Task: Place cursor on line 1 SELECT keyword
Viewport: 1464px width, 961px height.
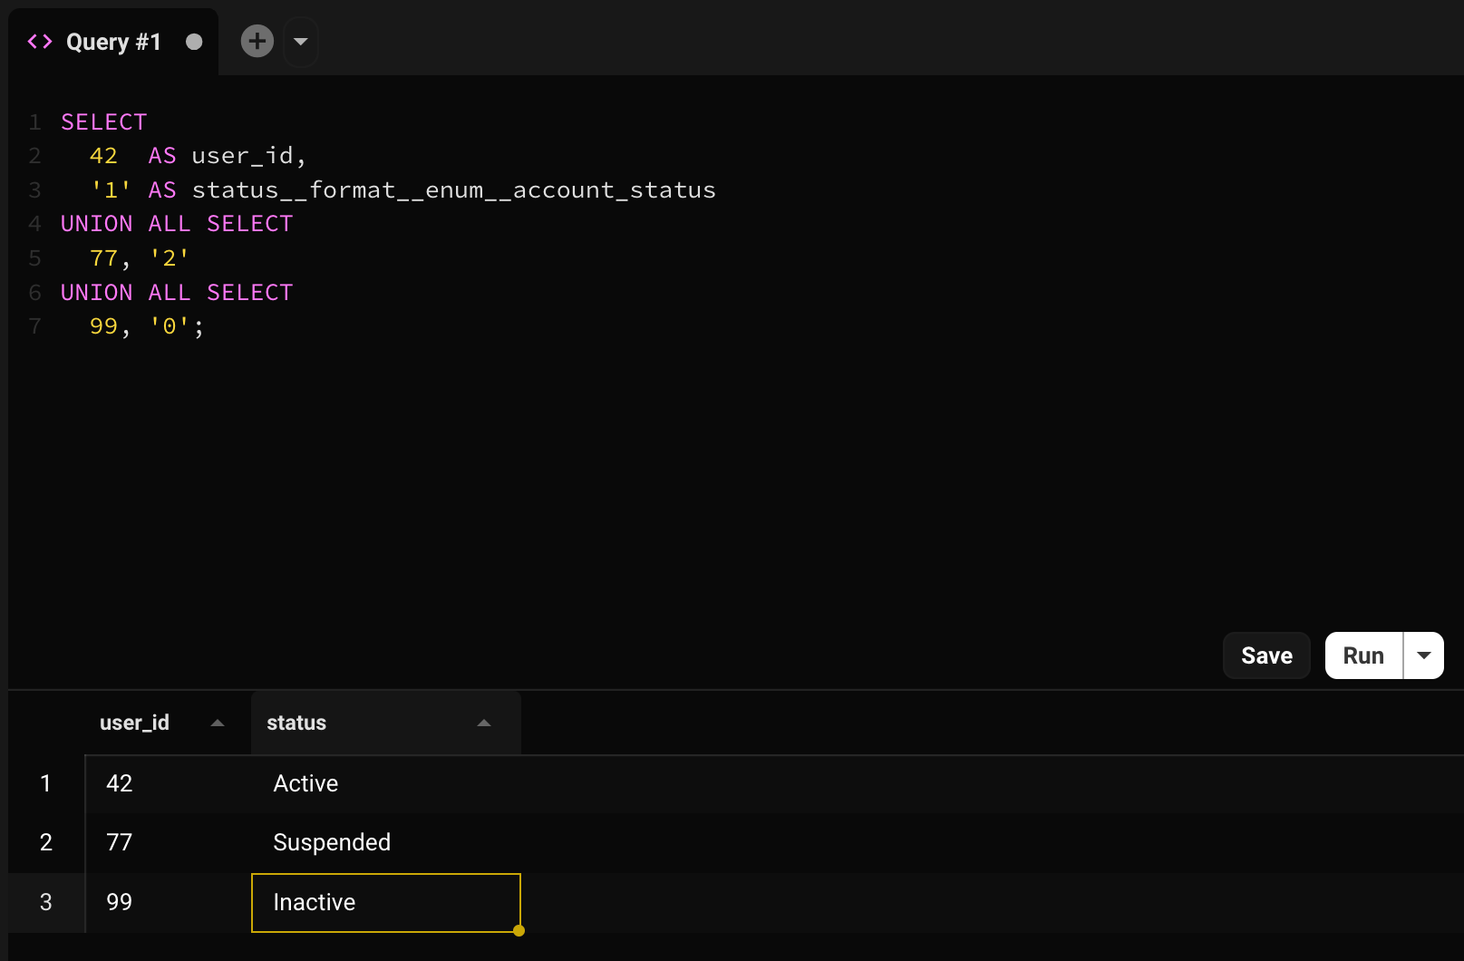Action: [x=103, y=122]
